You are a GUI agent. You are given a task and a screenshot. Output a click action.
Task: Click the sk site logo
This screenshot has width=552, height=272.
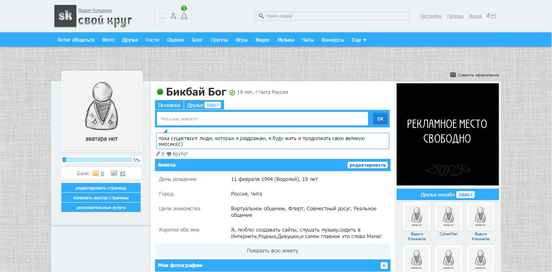(65, 16)
